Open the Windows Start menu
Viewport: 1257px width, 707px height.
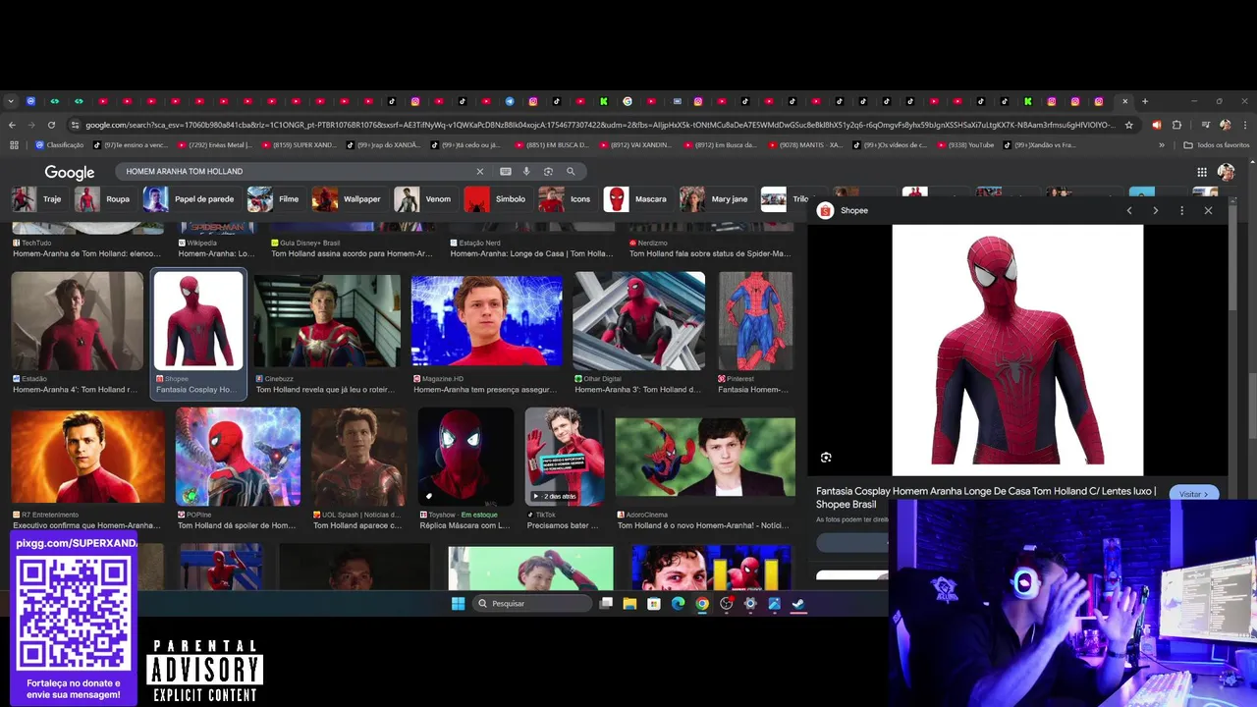click(x=458, y=604)
